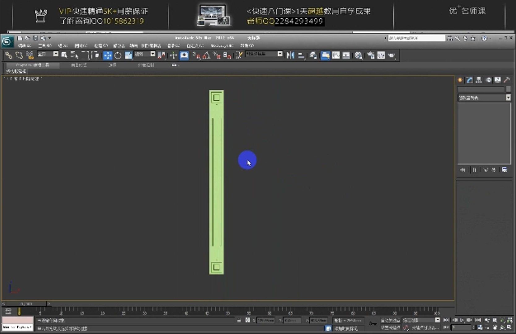516x334 pixels.
Task: Open the first menu in the menu bar
Action: pos(24,45)
